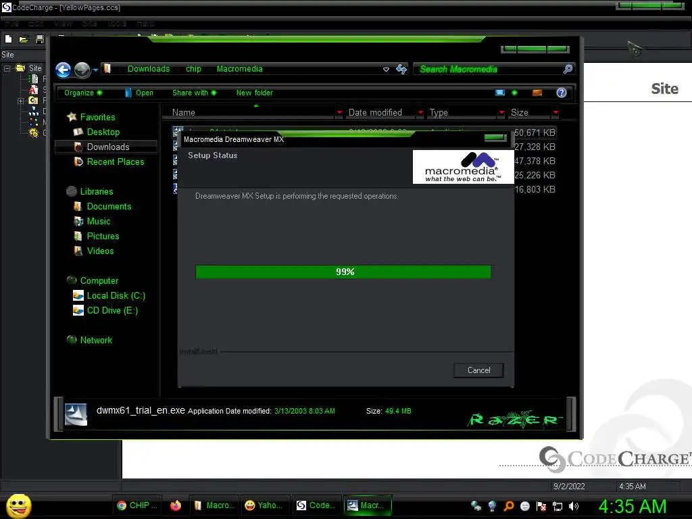Viewport: 692px width, 519px height.
Task: Click the New document icon in CodeCharge toolbar
Action: 8,39
